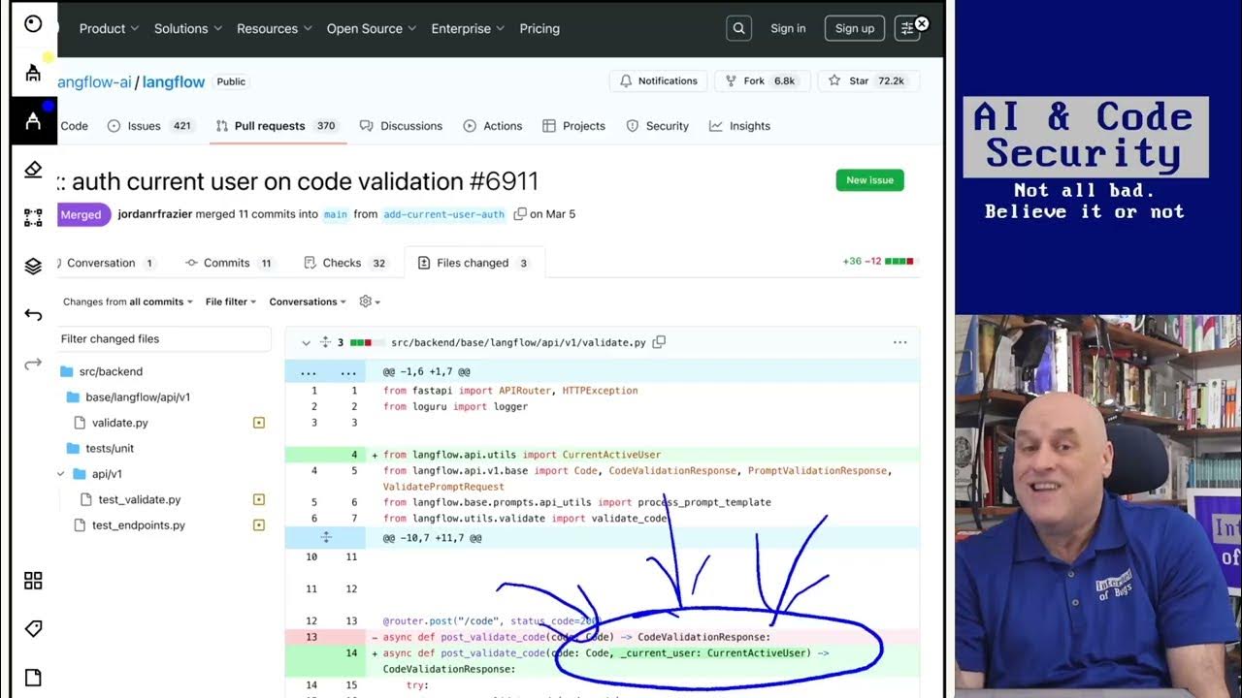The height and width of the screenshot is (698, 1242).
Task: Click the modified marker beside test_validate.py
Action: pos(259,499)
